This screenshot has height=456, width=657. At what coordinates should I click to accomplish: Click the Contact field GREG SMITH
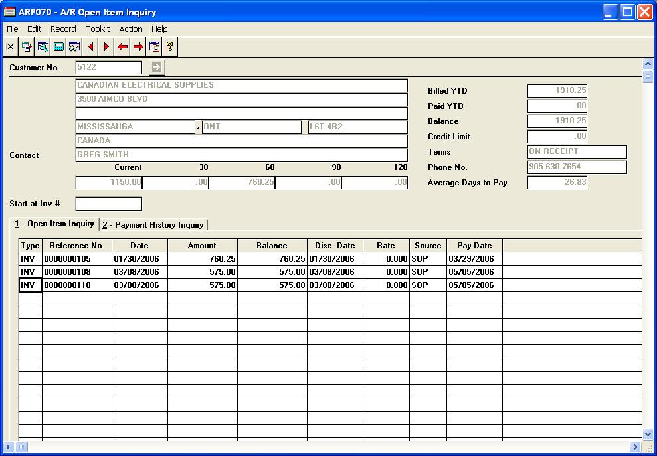tap(241, 155)
